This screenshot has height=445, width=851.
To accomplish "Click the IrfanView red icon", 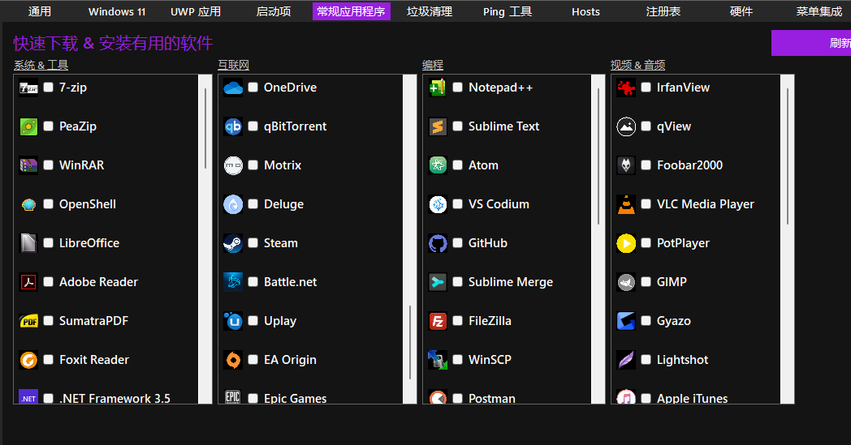I will click(x=626, y=88).
